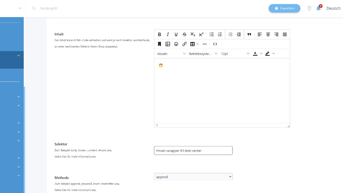Open the font family dropdown
Screen dimensions: 343x193
click(203, 54)
